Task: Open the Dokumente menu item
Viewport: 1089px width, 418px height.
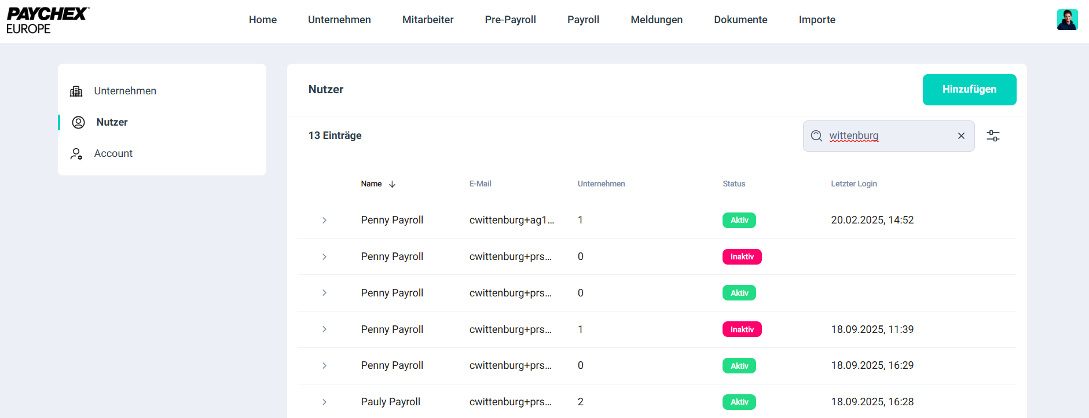Action: 740,20
